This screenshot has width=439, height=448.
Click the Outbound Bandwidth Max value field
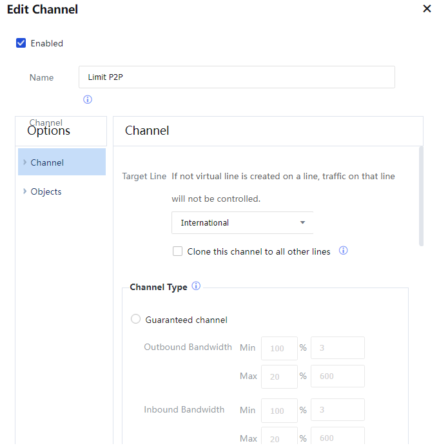point(338,376)
